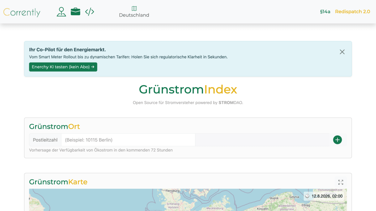Select the Deutschland map menu item

click(x=134, y=12)
